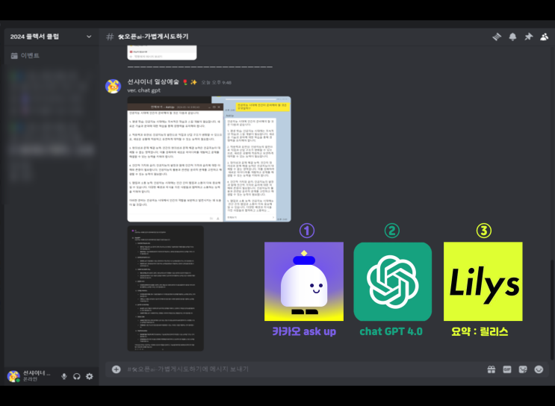This screenshot has width=555, height=406.
Task: Open the GIF picker
Action: click(507, 369)
